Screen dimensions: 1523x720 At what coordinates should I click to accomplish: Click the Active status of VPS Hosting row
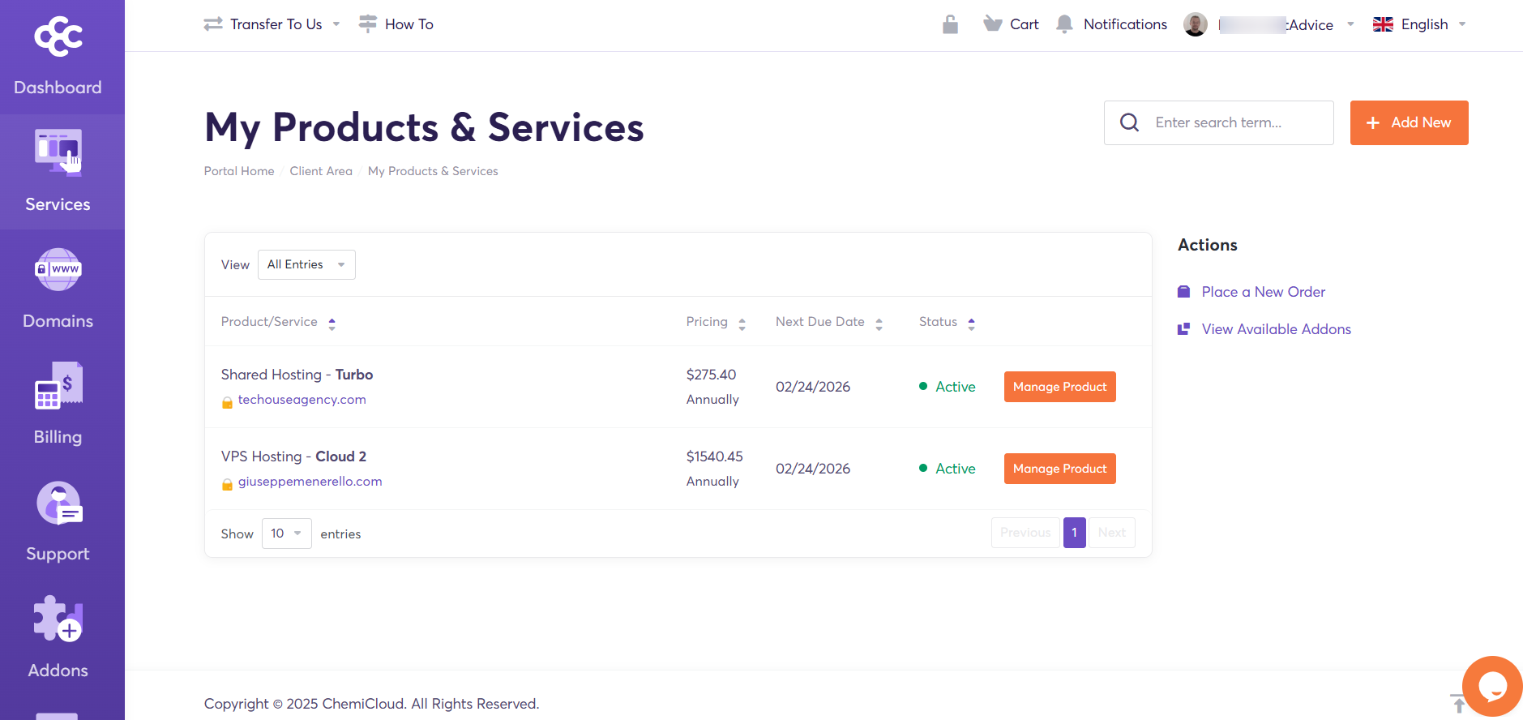tap(948, 469)
